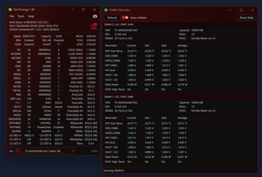Click the RttPark value RZQ/5 (48)

[x=91, y=135]
